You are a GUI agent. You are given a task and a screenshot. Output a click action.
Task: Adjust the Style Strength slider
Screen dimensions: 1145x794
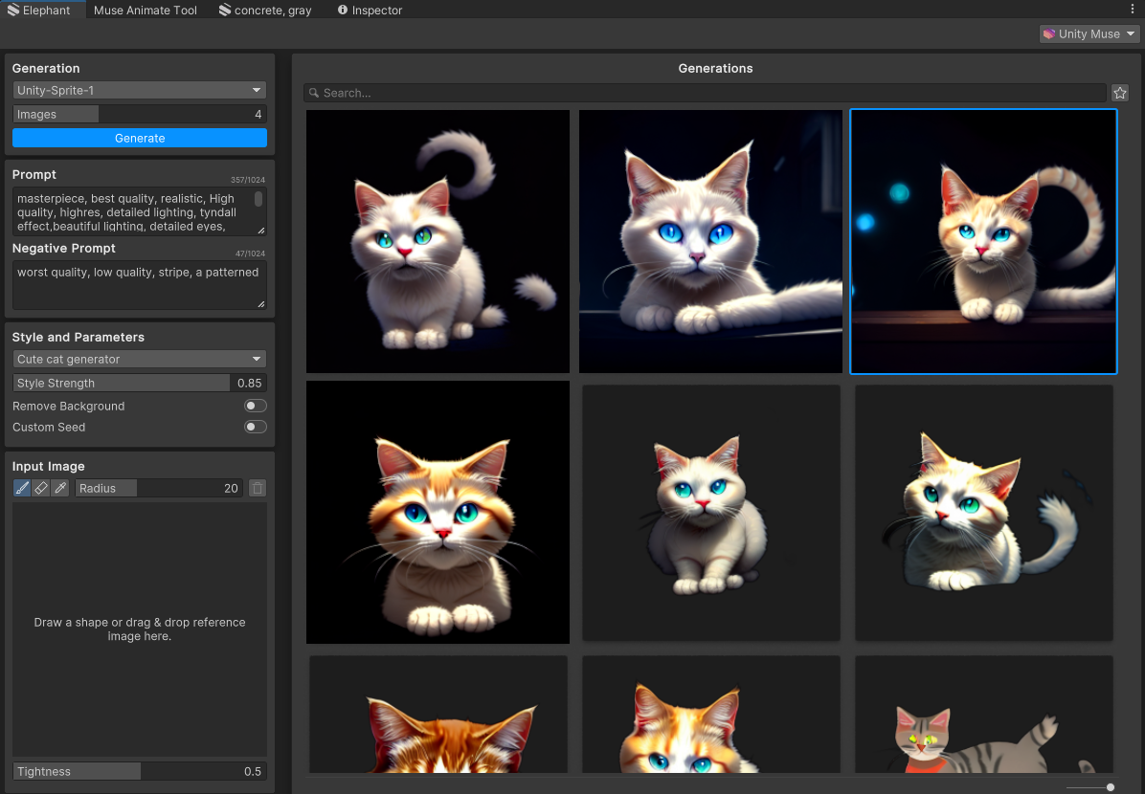coord(140,384)
